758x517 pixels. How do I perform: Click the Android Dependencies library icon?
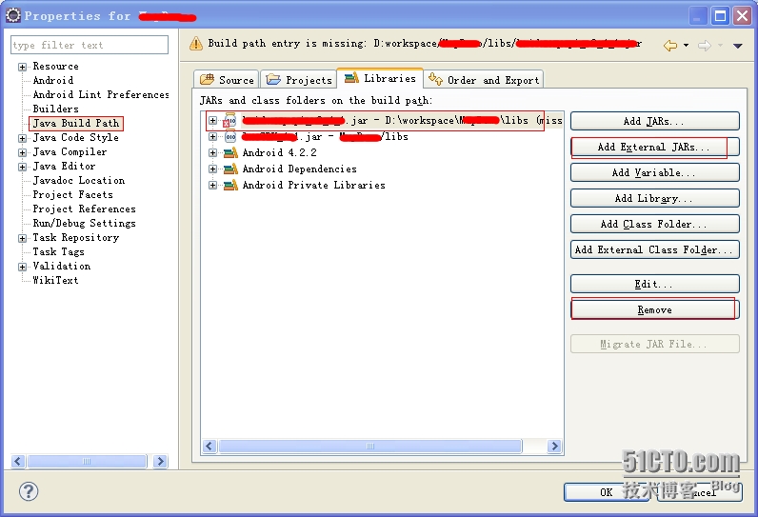(230, 169)
